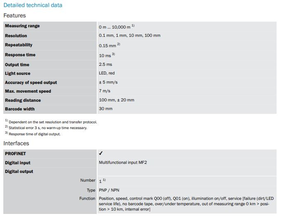The image size is (282, 216).
Task: Click the "Resolution" row label
Action: pos(16,36)
